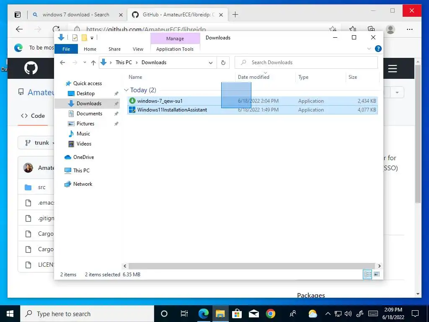Go back in the Edge browser
The image size is (429, 322).
click(x=19, y=29)
